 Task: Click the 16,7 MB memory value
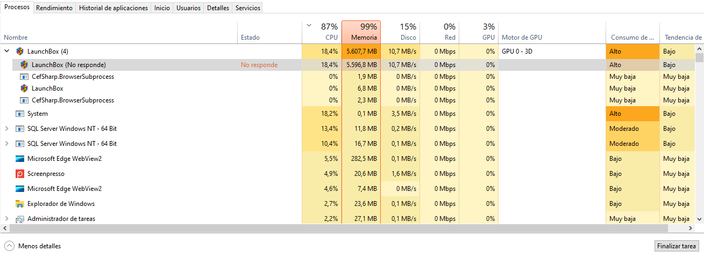[x=366, y=144]
